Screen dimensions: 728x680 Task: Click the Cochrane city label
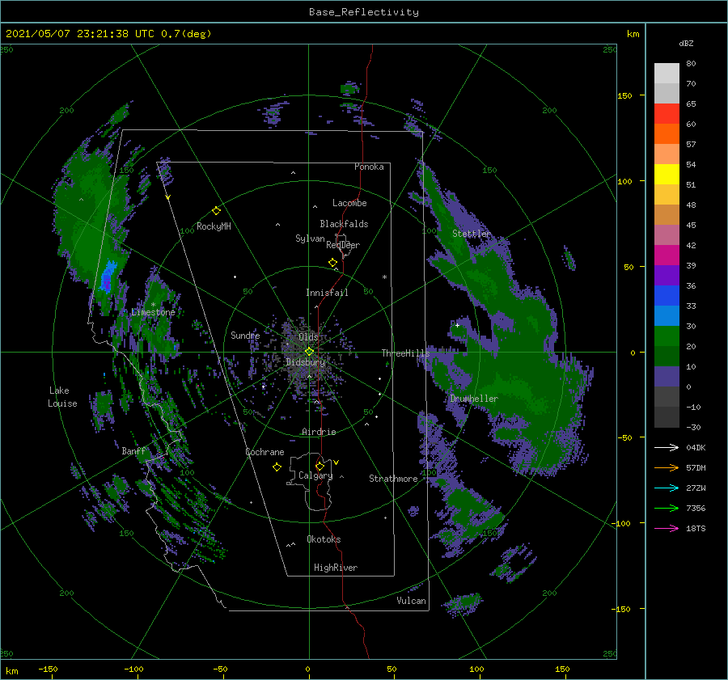(265, 452)
